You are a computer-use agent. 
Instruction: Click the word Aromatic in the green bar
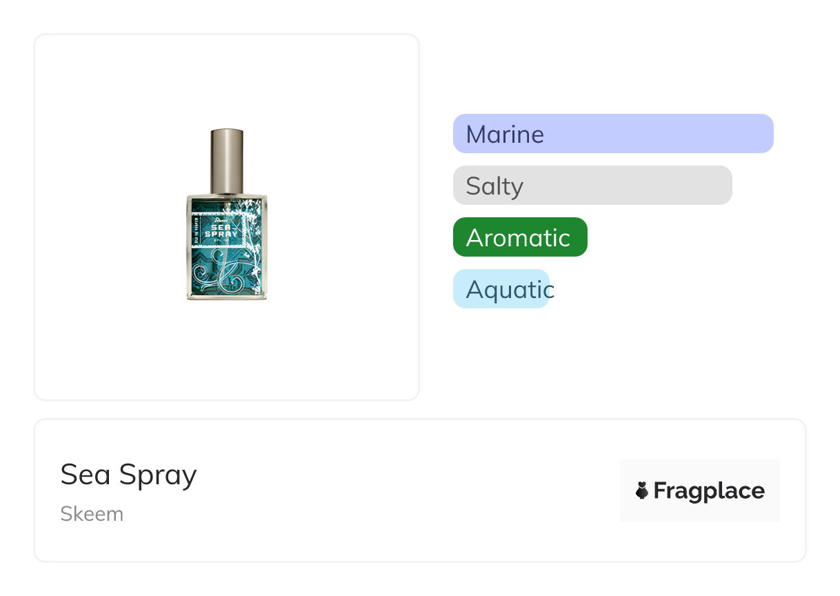(x=518, y=238)
